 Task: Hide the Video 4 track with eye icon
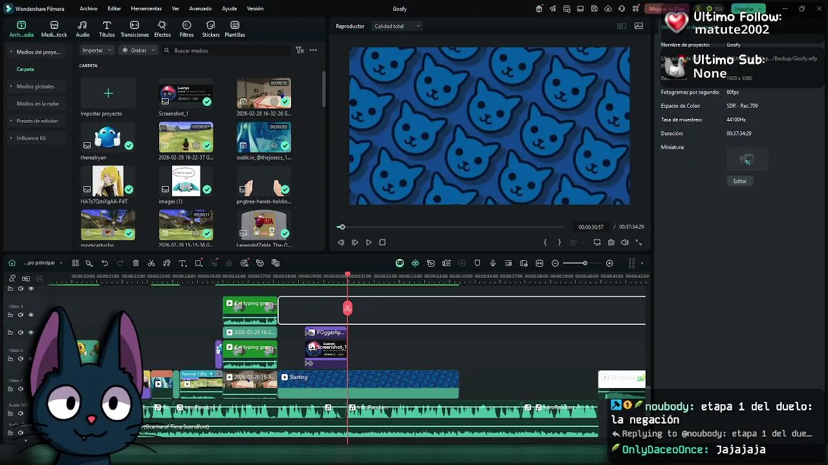(x=30, y=315)
